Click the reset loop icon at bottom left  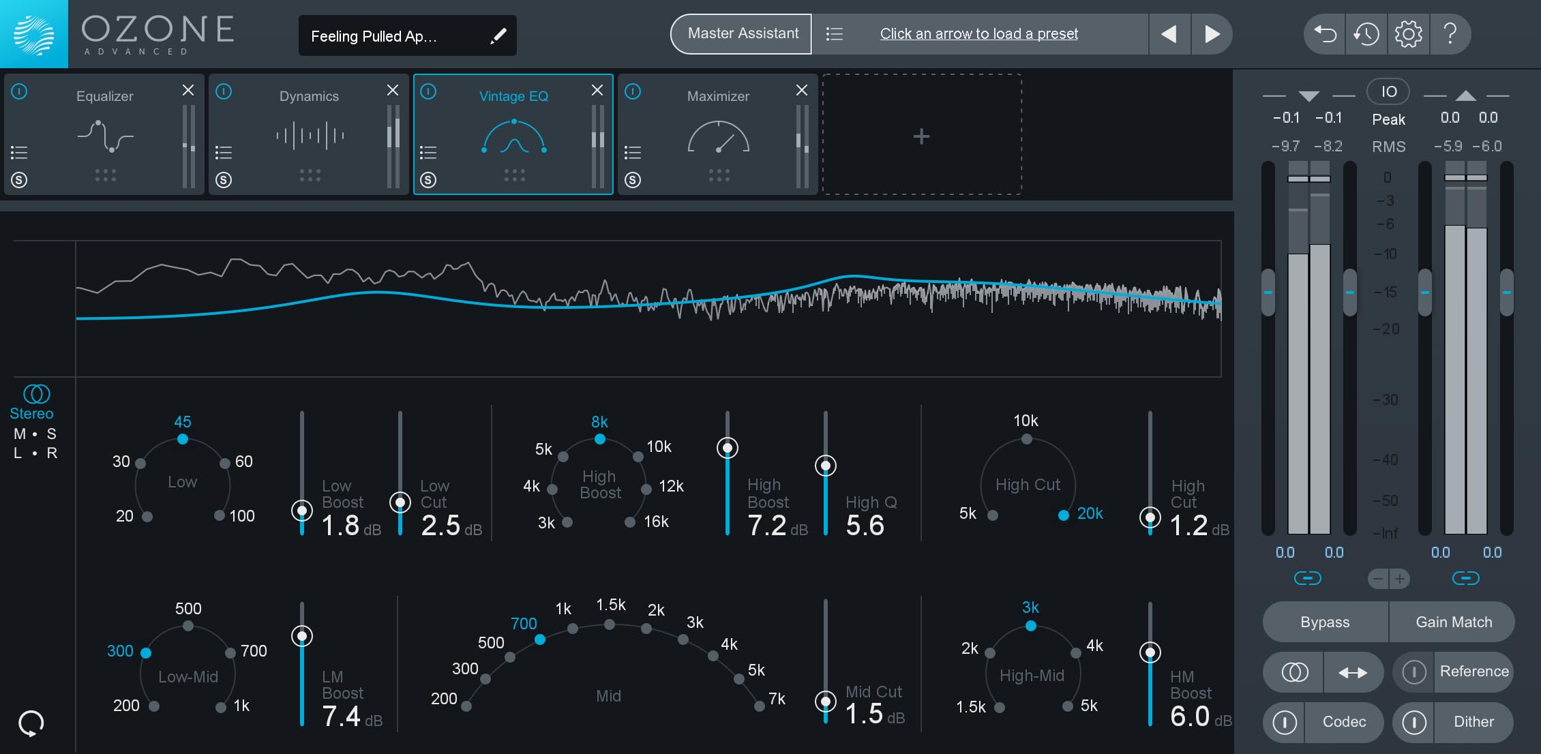point(31,723)
